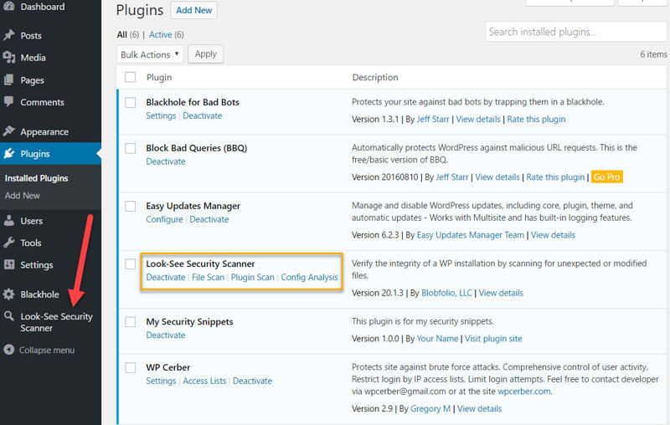Viewport: 670px width, 425px height.
Task: Open Config Analysis for Look-See
Action: pyautogui.click(x=309, y=278)
